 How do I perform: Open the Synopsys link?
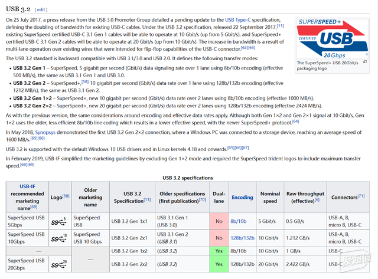point(45,132)
